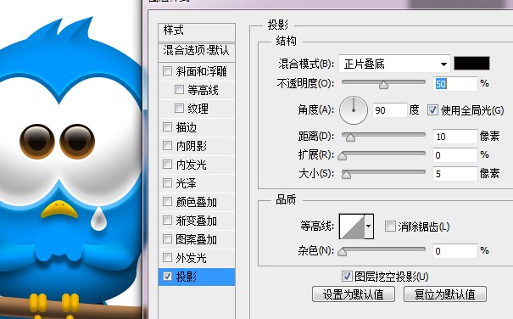Click the 扩展 value field showing 0
Screen dimensions: 513x319
coord(455,155)
